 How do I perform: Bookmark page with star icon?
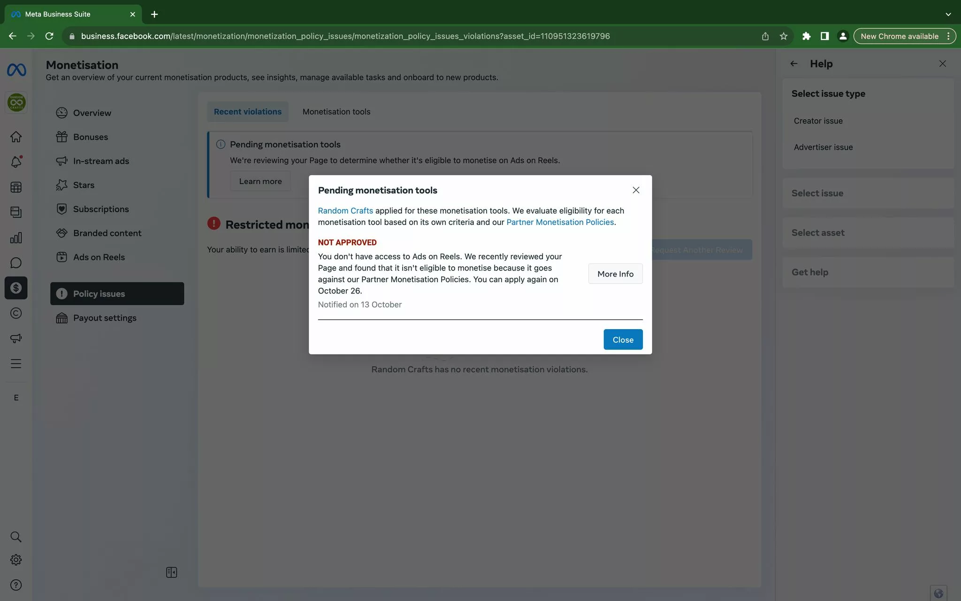coord(784,36)
